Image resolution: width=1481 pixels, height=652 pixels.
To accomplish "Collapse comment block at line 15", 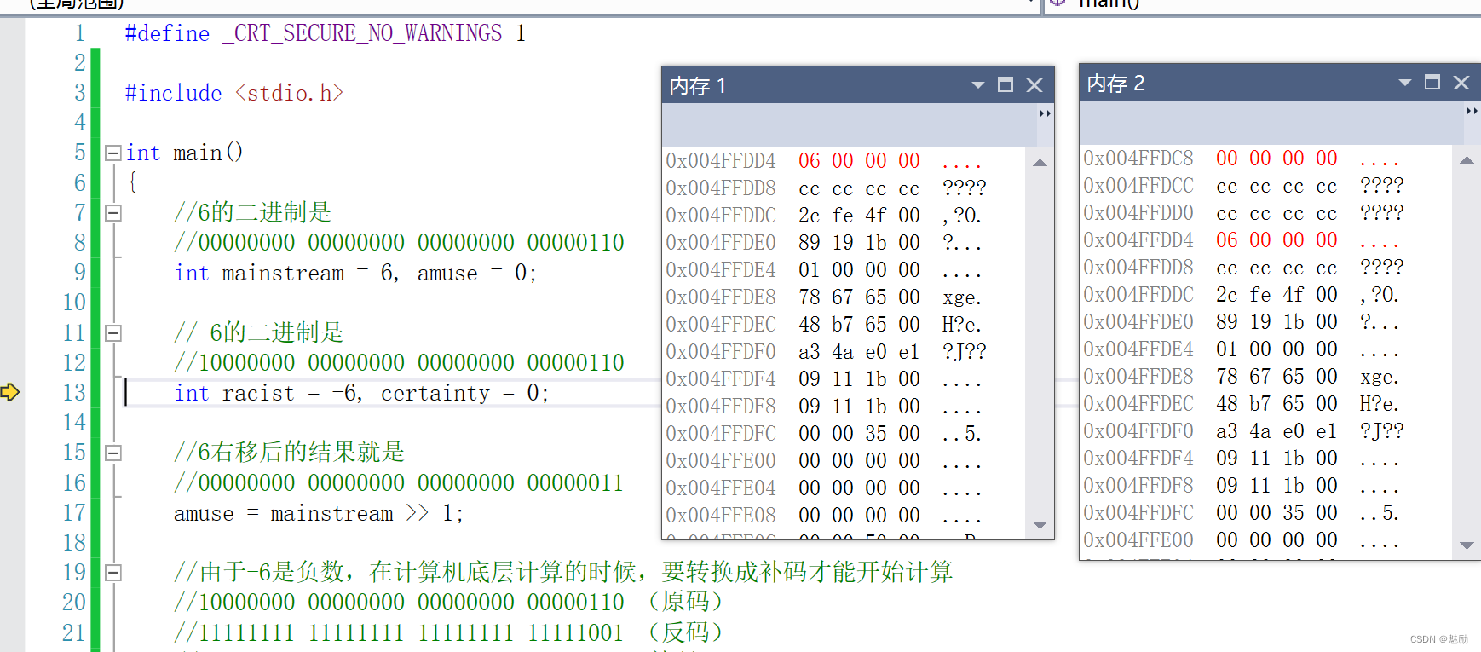I will coord(112,453).
